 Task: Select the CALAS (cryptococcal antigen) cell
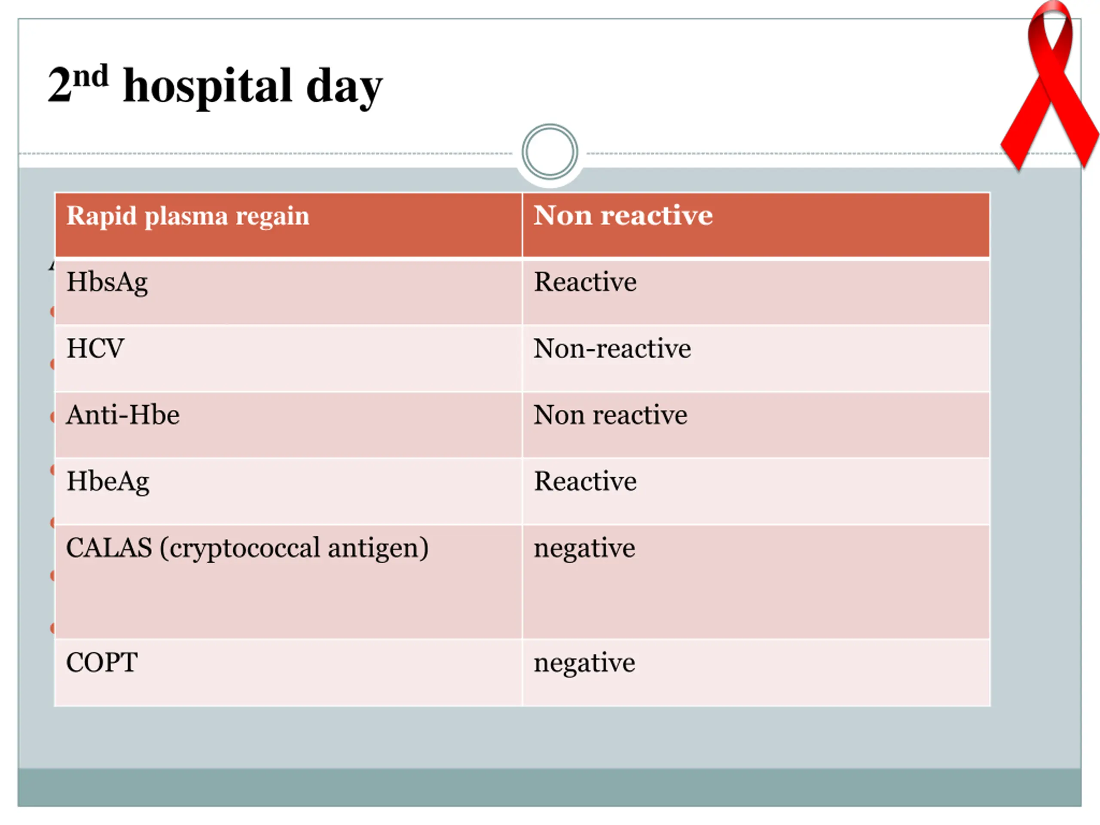click(288, 582)
